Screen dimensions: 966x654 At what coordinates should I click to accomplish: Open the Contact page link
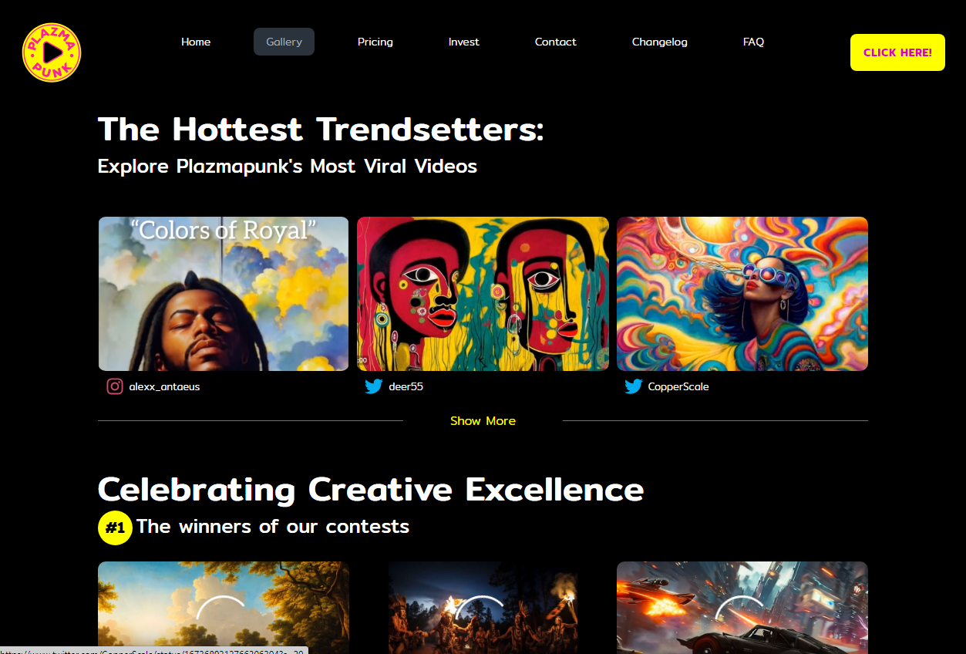[556, 42]
